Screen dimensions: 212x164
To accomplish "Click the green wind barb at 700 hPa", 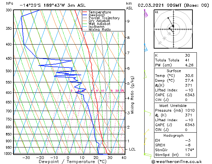I will tap(148, 113).
